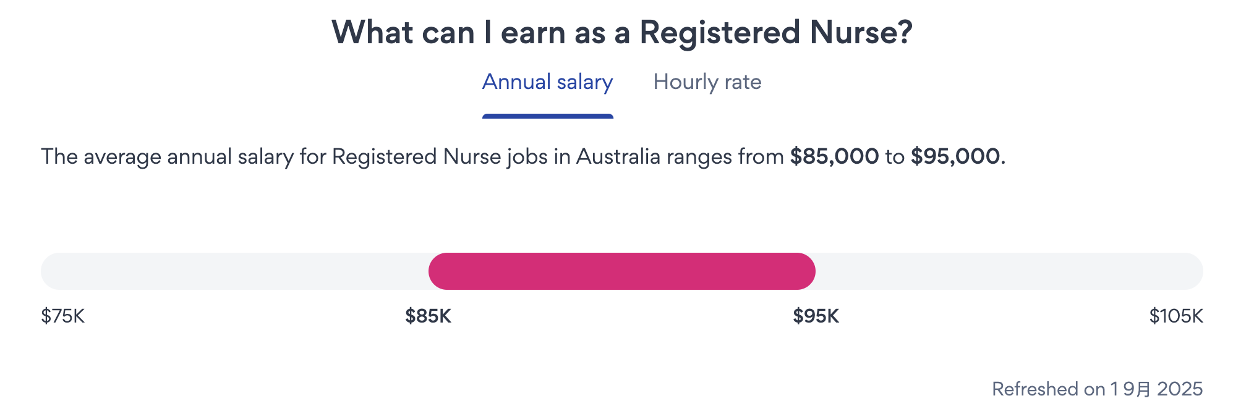Click the blue underline beneath Annual salary
This screenshot has width=1254, height=414.
click(x=547, y=116)
